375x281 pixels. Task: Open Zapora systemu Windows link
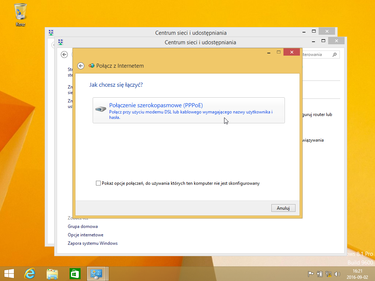[x=93, y=243]
